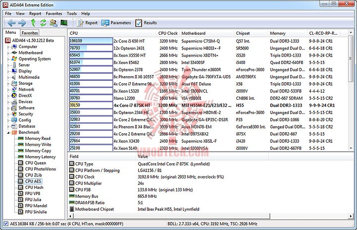Click the green monitor graph toolbar icon
357x230 pixels.
point(64,23)
